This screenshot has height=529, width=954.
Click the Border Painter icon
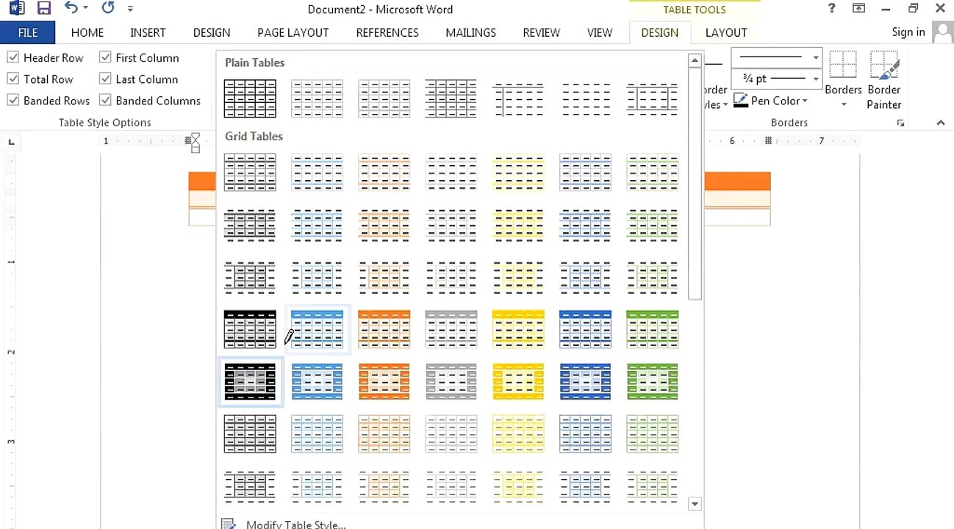[884, 65]
